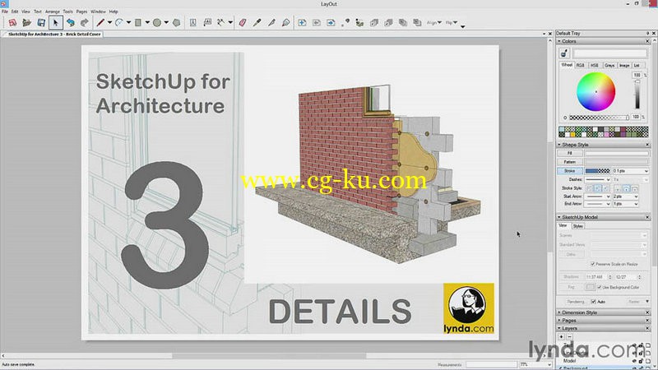The image size is (658, 370).
Task: Select the Arc tool
Action: [x=119, y=23]
